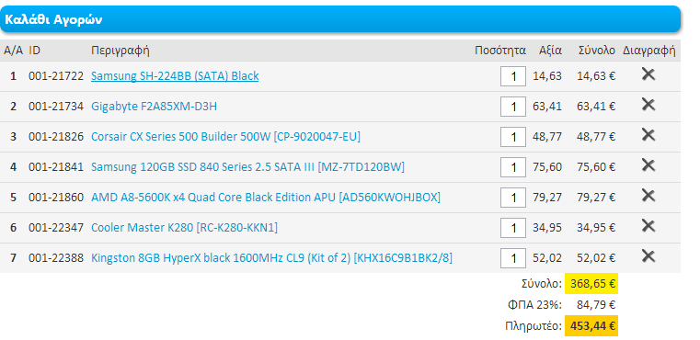700x340 pixels.
Task: Focus the quantity field for the Corsair PSU
Action: 513,137
